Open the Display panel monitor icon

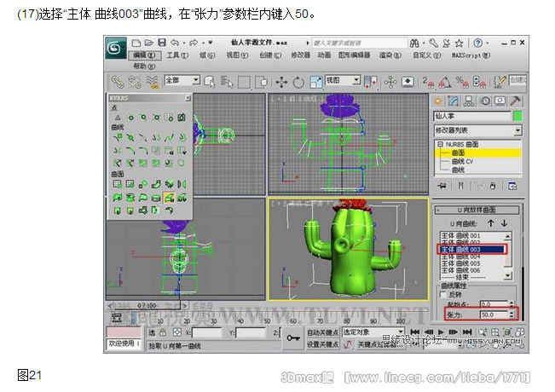(x=500, y=101)
